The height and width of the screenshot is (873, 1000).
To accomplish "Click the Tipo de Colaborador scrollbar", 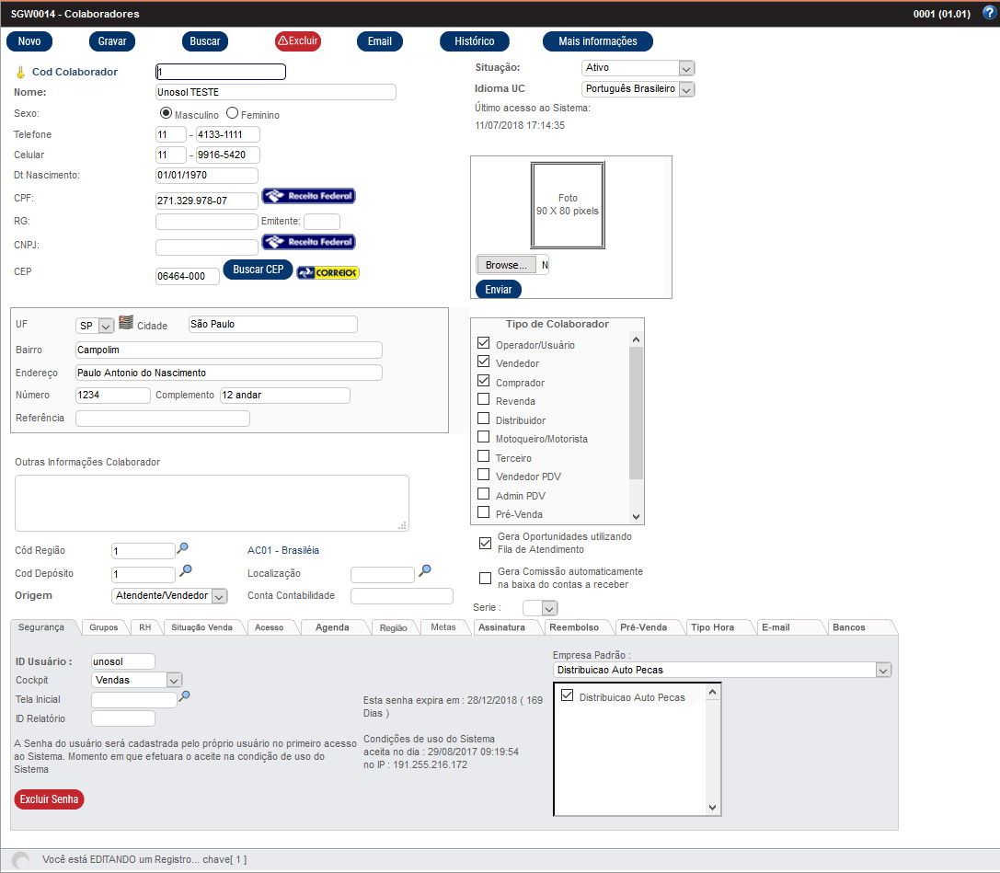I will click(x=637, y=414).
